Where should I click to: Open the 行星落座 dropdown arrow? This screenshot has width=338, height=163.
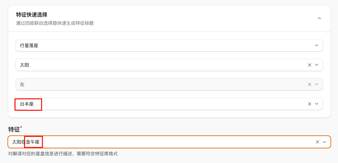click(316, 45)
